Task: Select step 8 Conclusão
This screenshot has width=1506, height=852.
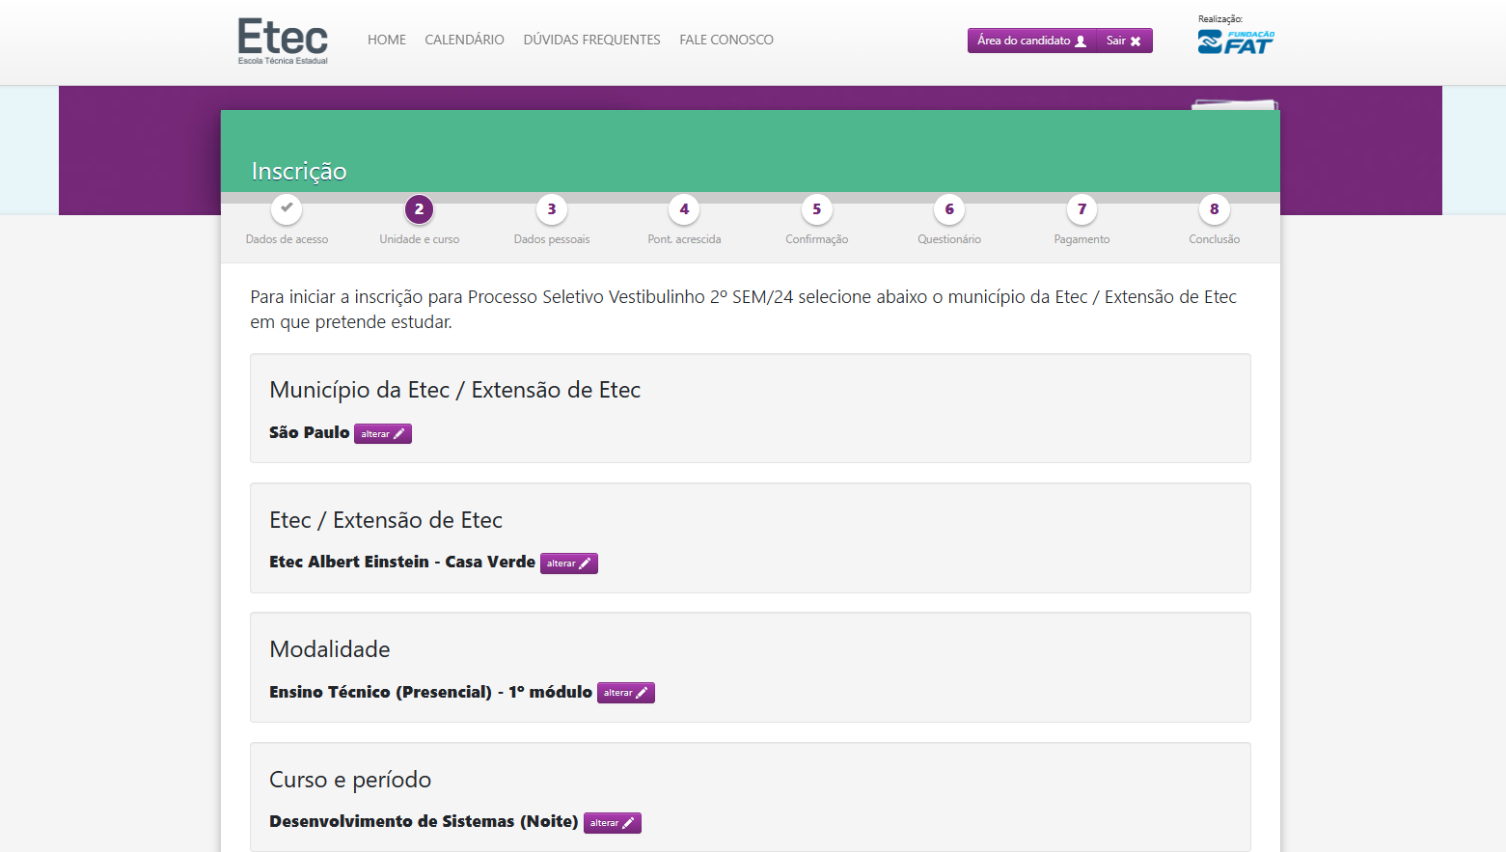Action: pos(1214,209)
